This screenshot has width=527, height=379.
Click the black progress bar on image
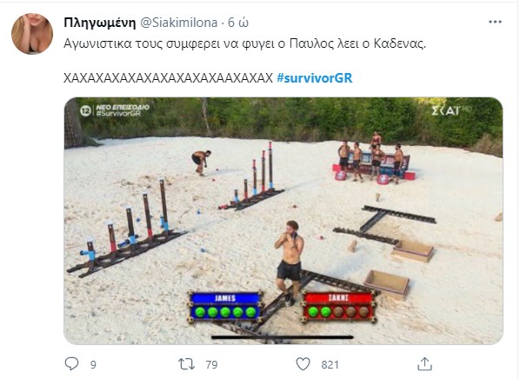tap(283, 337)
